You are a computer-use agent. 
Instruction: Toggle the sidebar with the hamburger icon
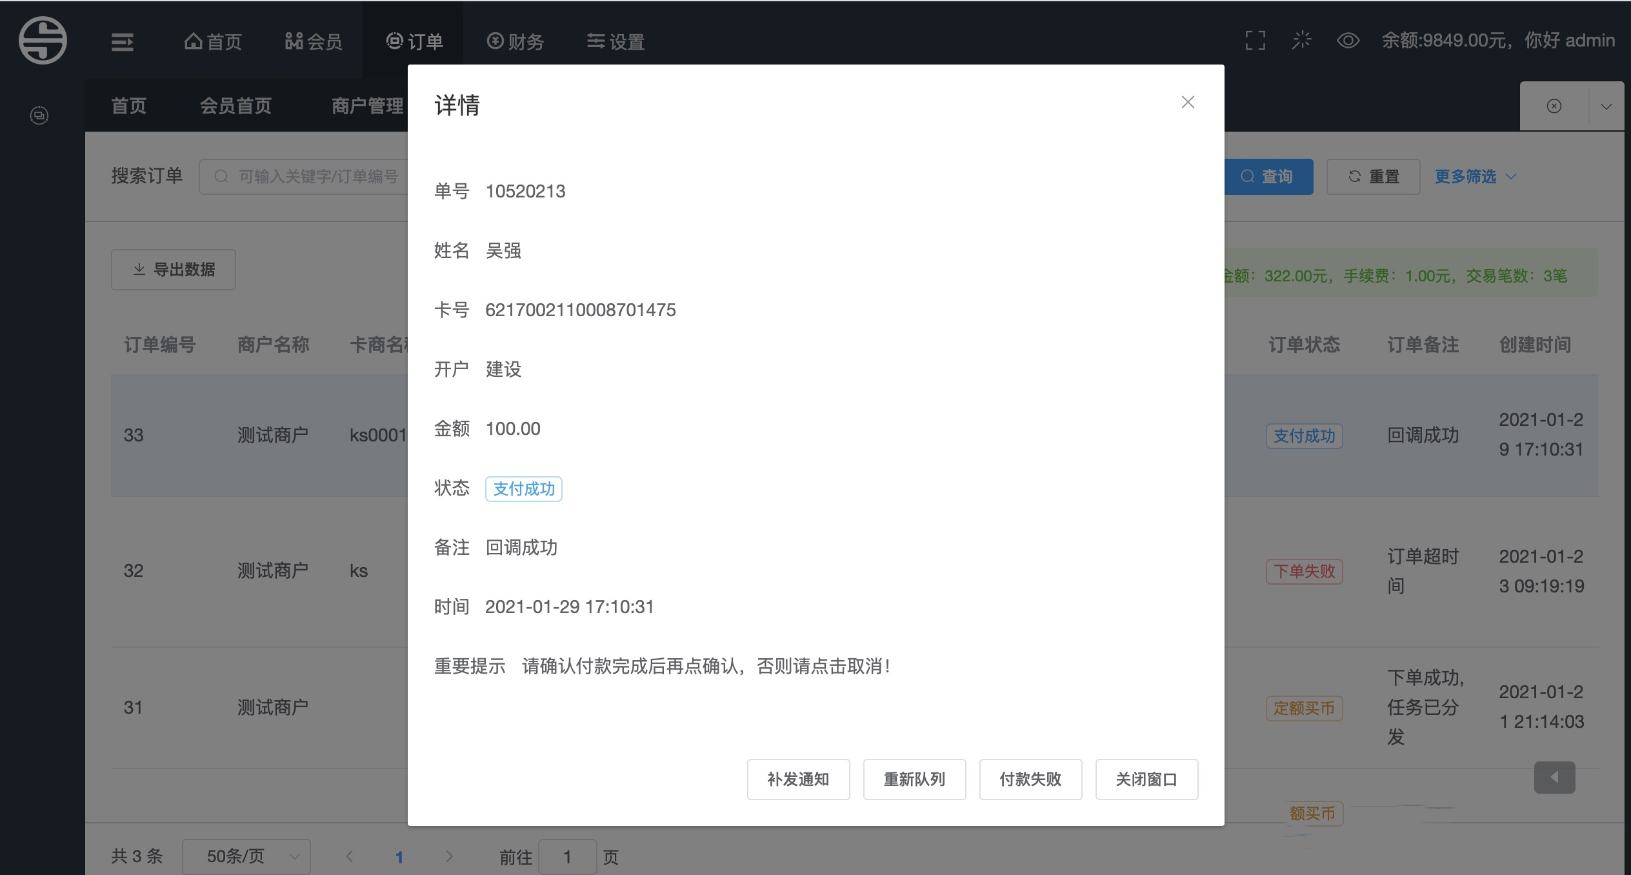click(121, 41)
